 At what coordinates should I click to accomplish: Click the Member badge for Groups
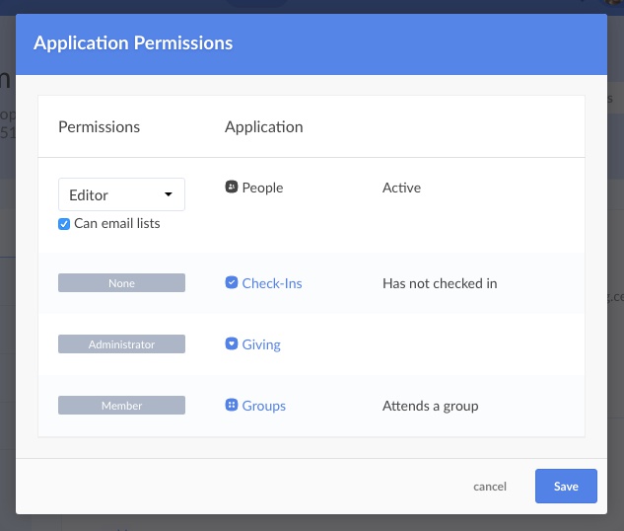pos(121,406)
